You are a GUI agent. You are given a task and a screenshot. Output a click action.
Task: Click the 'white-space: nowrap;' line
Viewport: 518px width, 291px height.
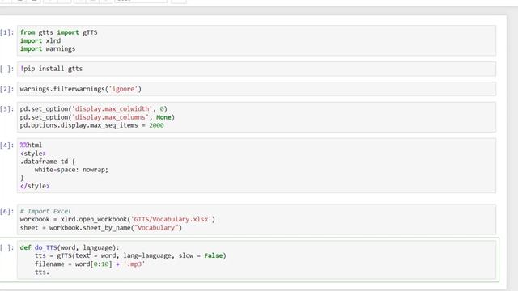pyautogui.click(x=71, y=170)
